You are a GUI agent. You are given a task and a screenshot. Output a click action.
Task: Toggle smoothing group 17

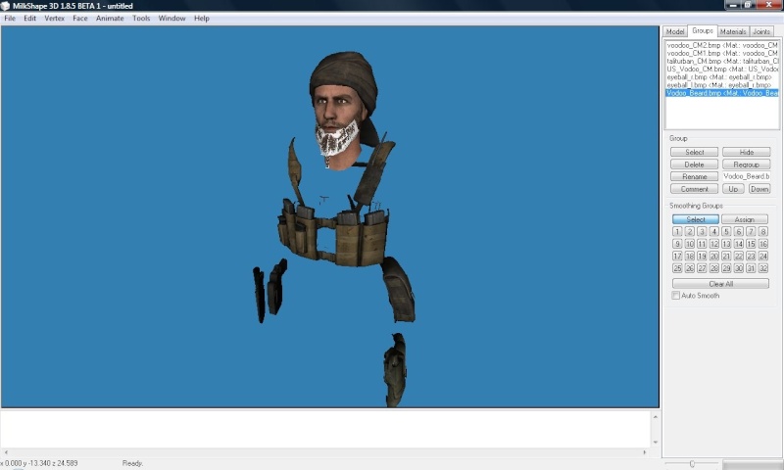pyautogui.click(x=677, y=256)
